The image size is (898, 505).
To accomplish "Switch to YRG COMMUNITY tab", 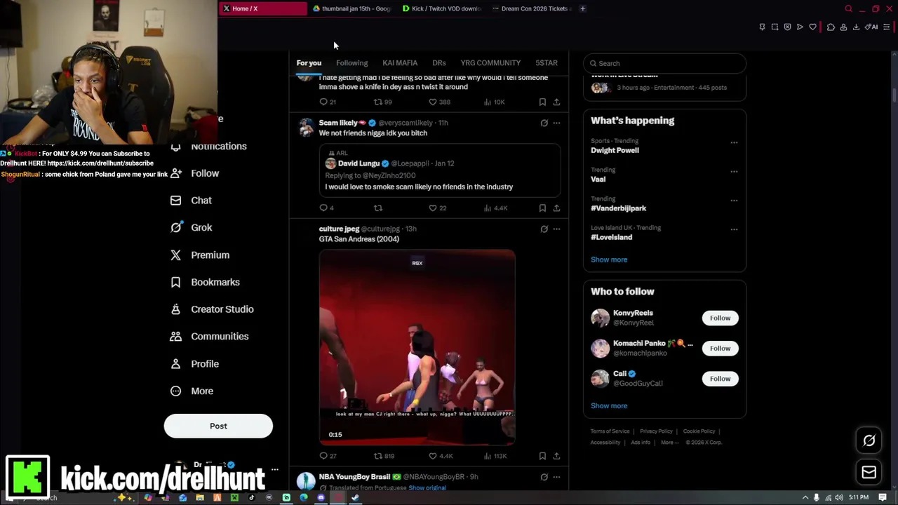I will point(490,63).
